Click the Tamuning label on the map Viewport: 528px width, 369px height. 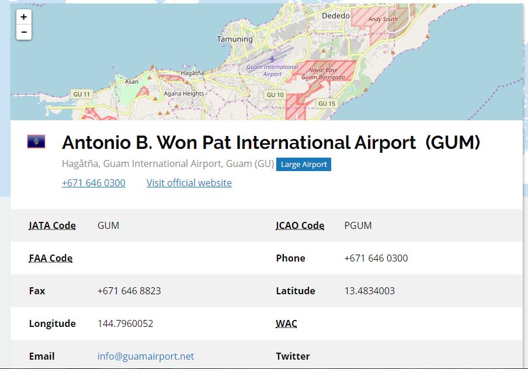[235, 39]
